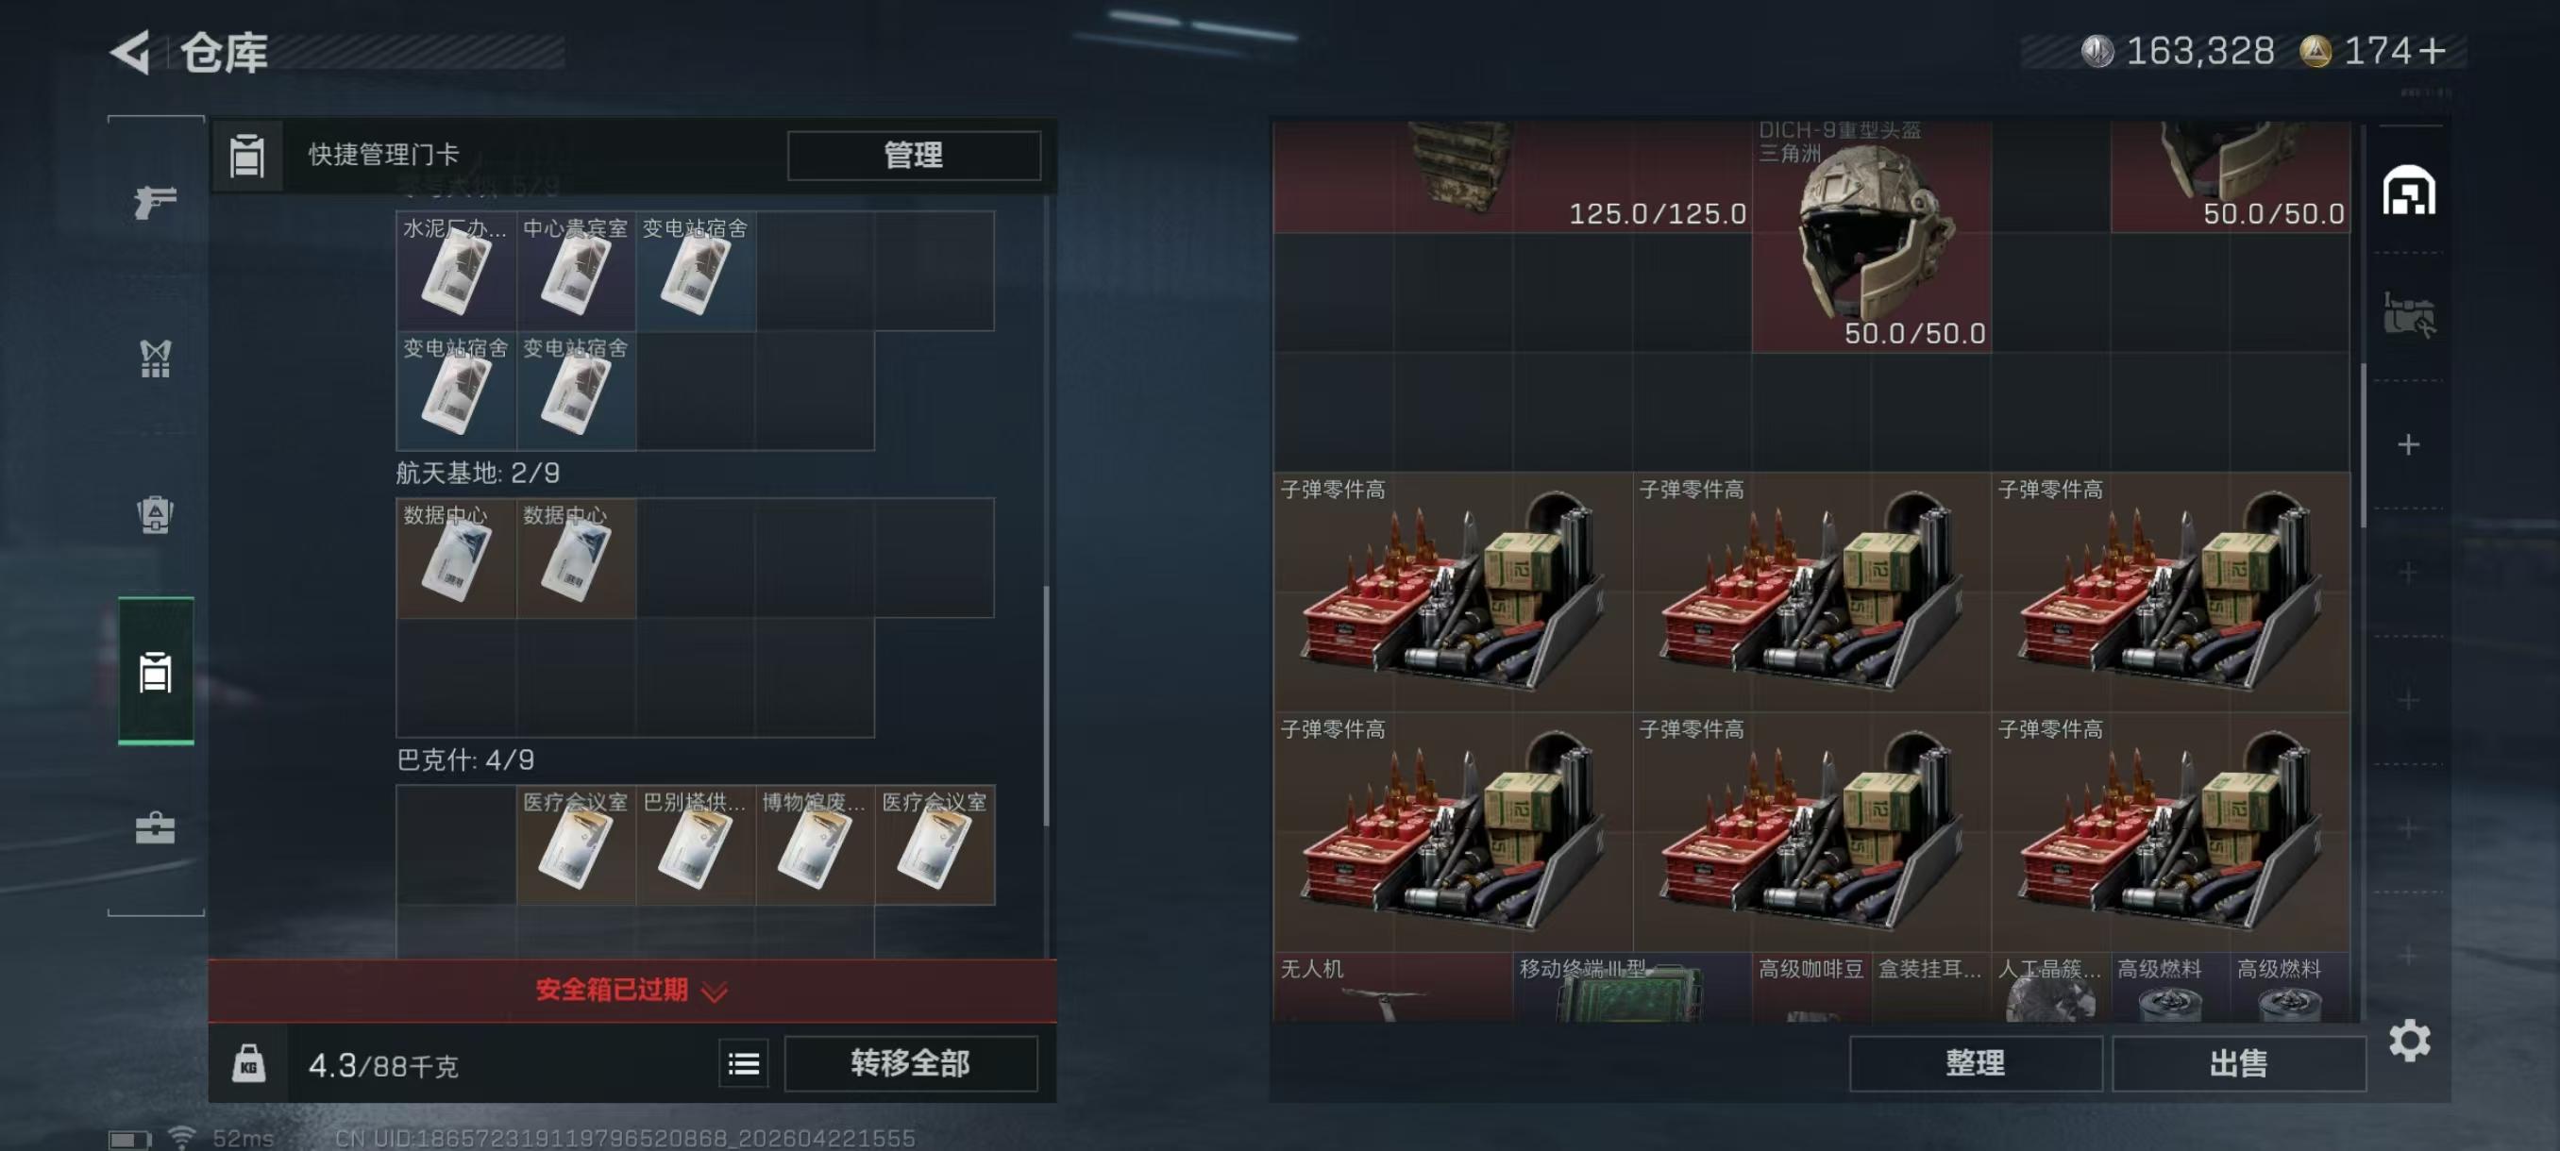Viewport: 2560px width, 1151px height.
Task: Click the 转移全部 transfer all button
Action: tap(910, 1063)
